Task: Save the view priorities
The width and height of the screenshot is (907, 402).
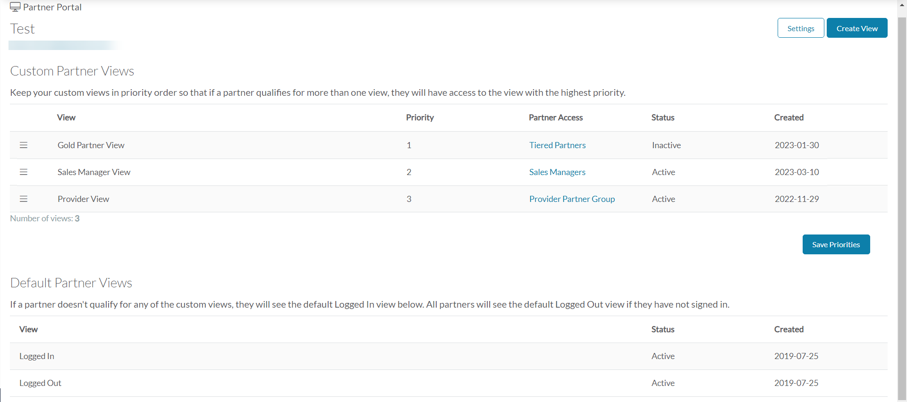Action: coord(836,244)
